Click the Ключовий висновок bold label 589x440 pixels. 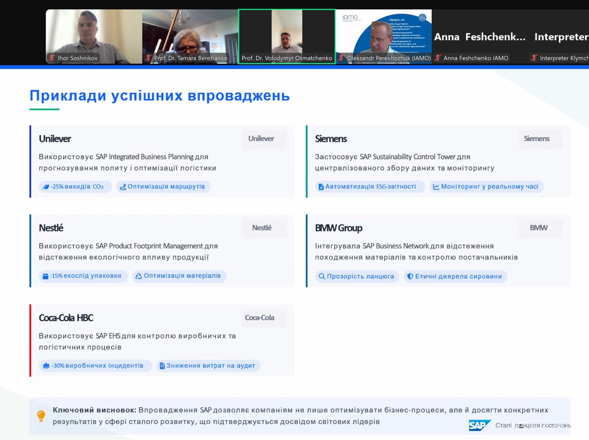[x=94, y=410]
